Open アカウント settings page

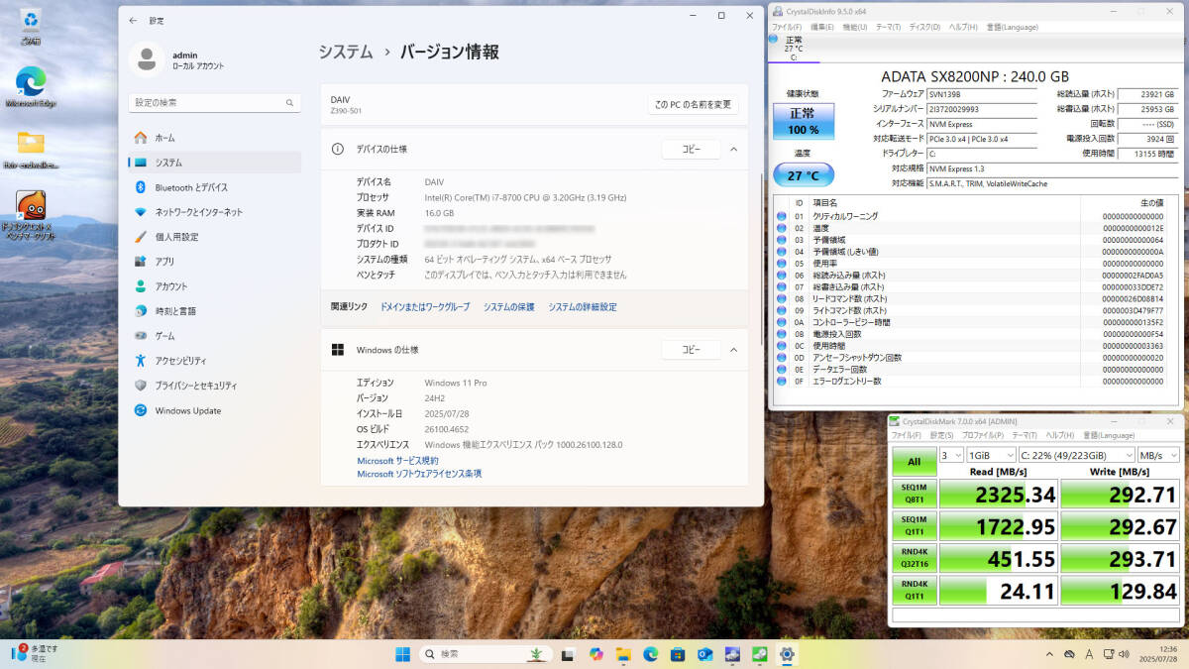pyautogui.click(x=214, y=286)
